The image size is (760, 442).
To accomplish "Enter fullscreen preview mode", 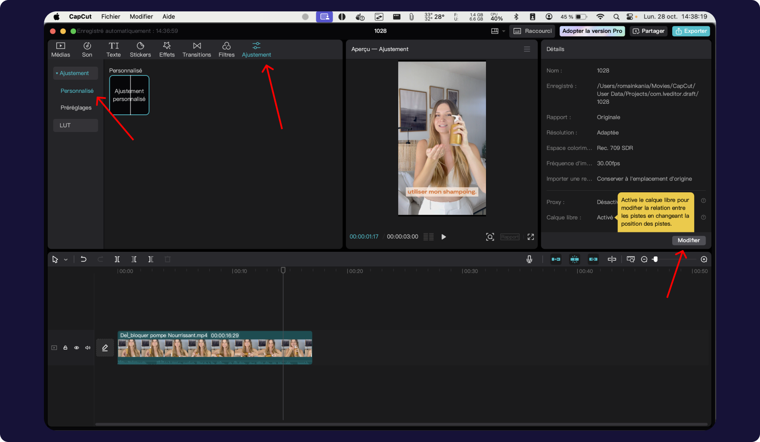I will click(x=531, y=237).
